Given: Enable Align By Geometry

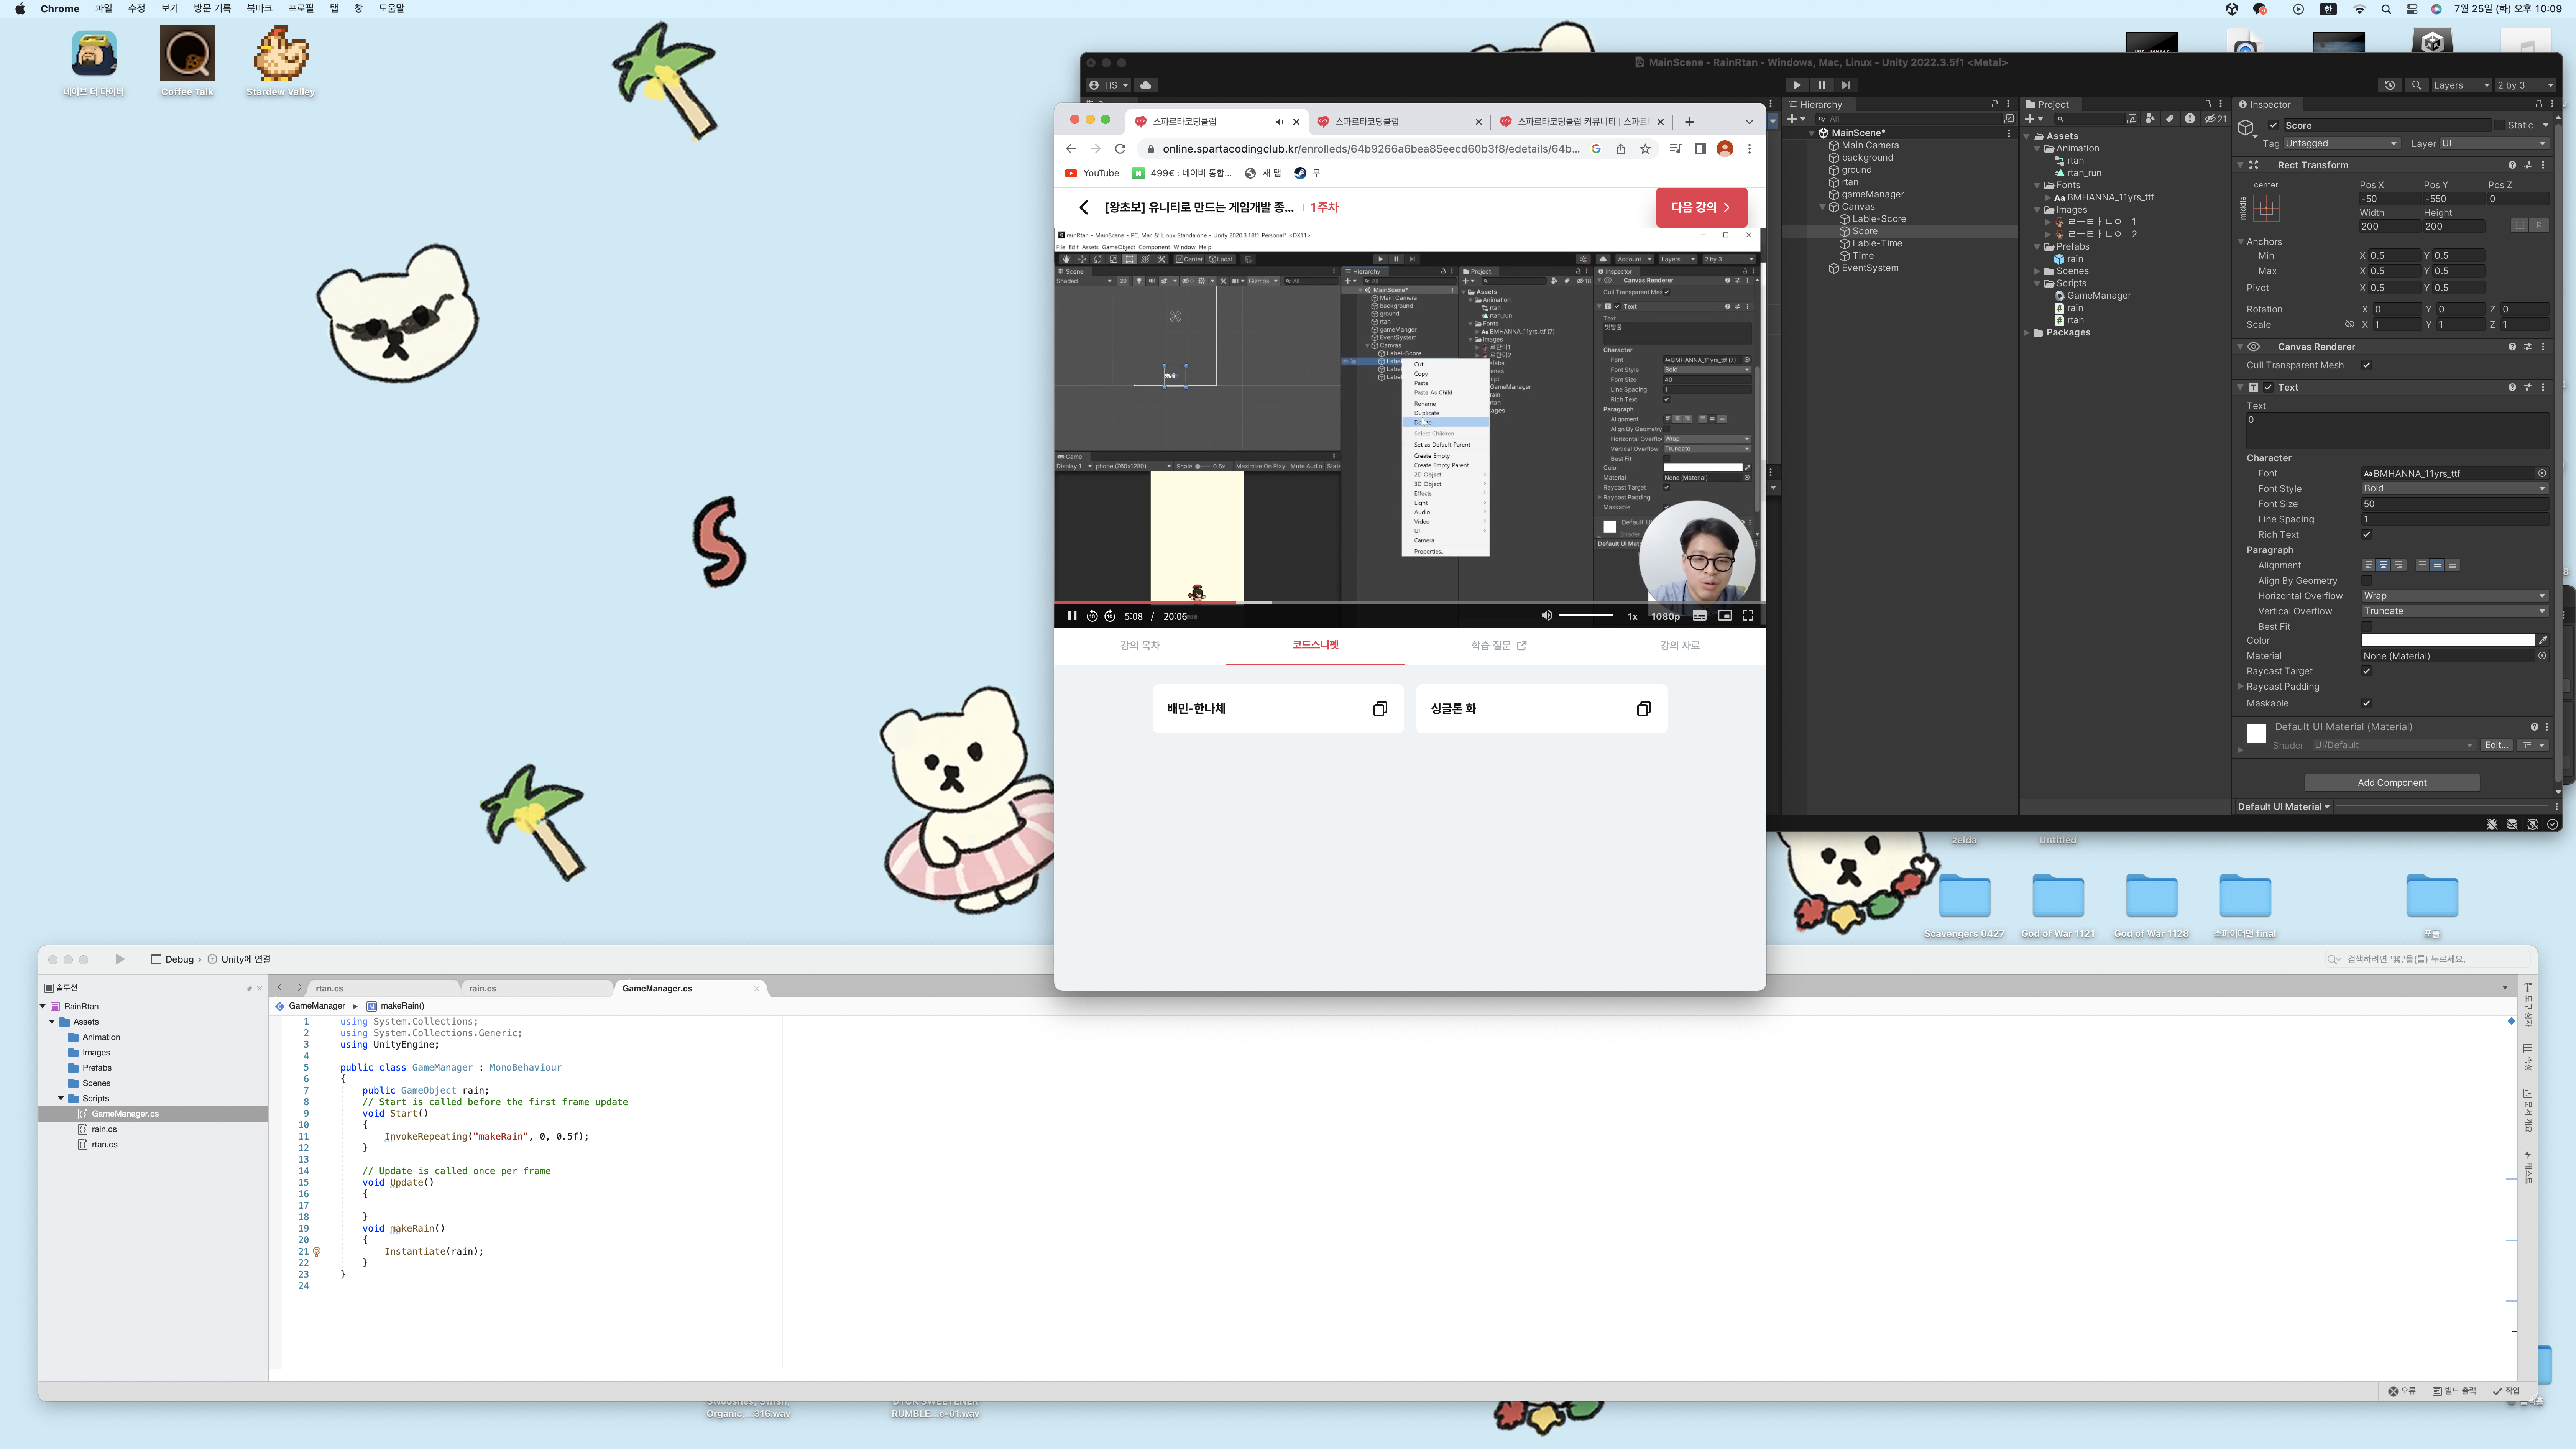Looking at the screenshot, I should pyautogui.click(x=2367, y=581).
